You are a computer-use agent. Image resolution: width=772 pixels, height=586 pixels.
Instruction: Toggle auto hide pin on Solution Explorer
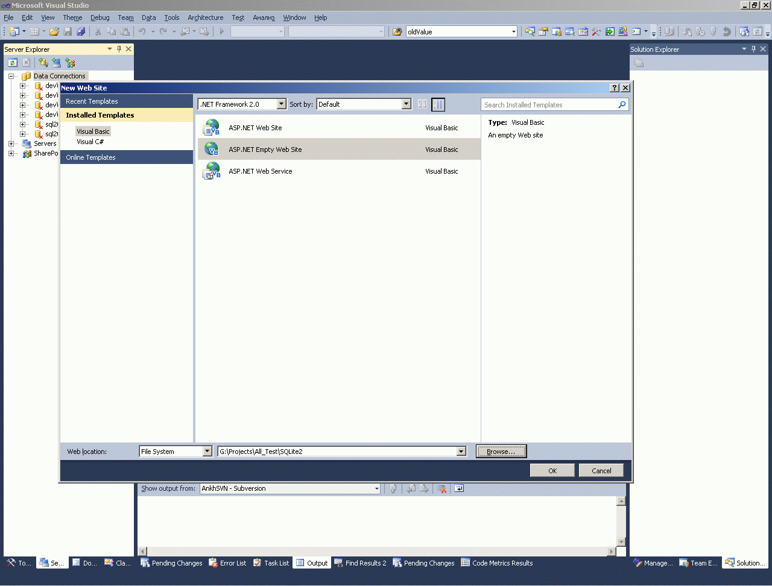(753, 49)
